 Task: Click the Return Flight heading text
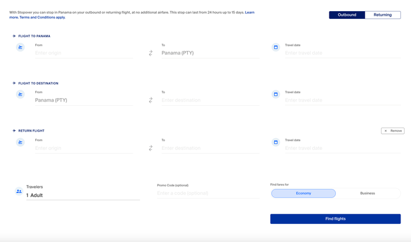[x=32, y=131]
